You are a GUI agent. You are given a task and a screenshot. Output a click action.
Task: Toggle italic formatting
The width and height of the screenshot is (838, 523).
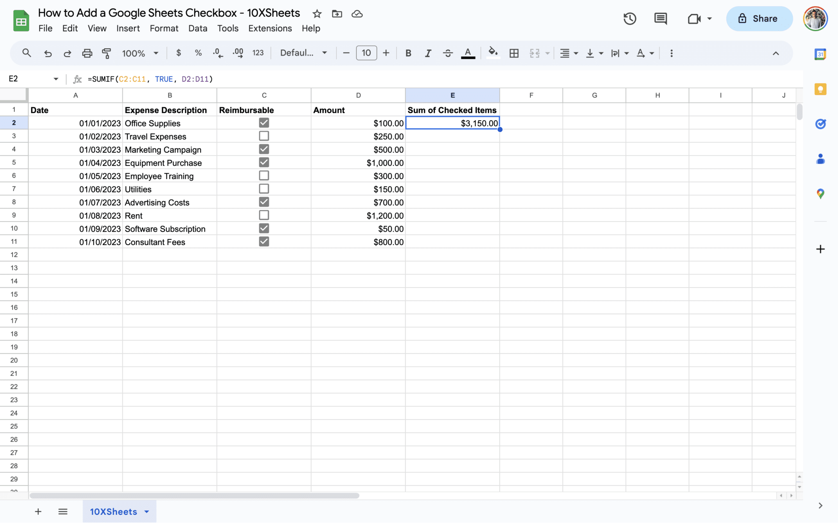(428, 53)
